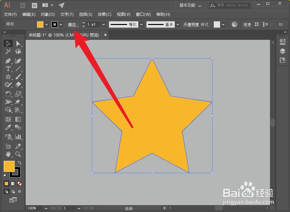Screen dimensions: 290x212
Task: Click the 描边 stroke panel link
Action: pyautogui.click(x=73, y=25)
